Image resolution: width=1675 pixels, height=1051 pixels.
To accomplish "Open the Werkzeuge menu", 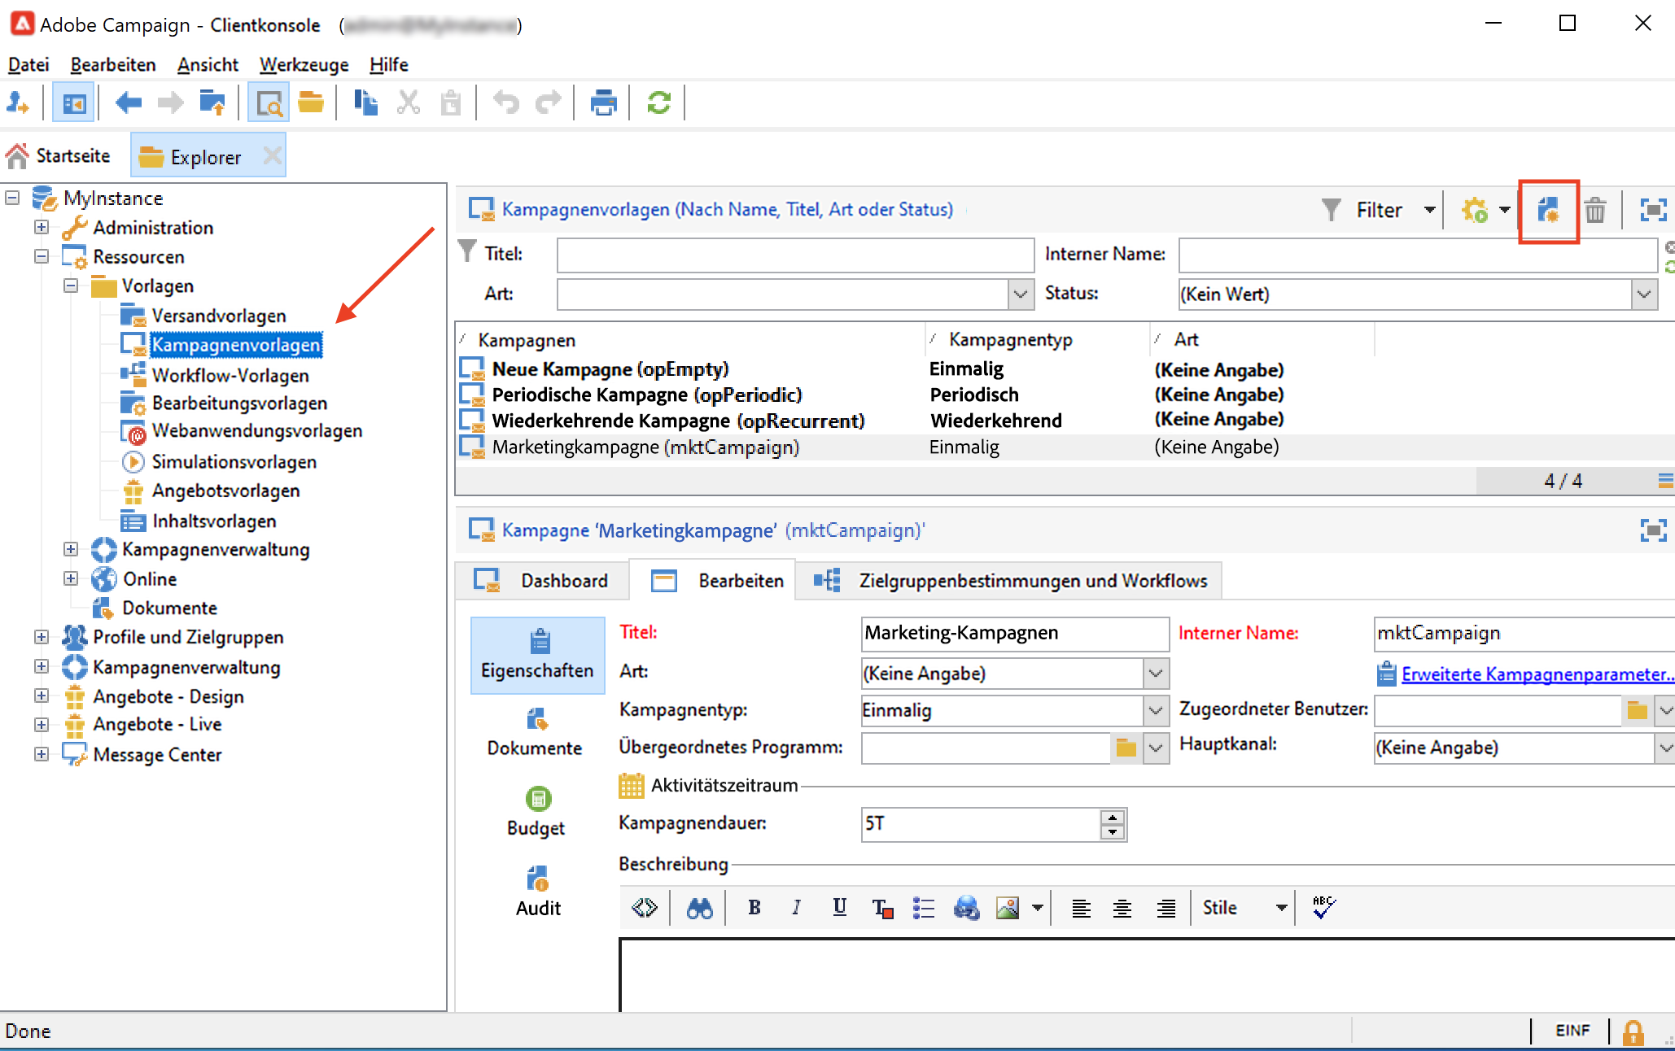I will pos(304,64).
